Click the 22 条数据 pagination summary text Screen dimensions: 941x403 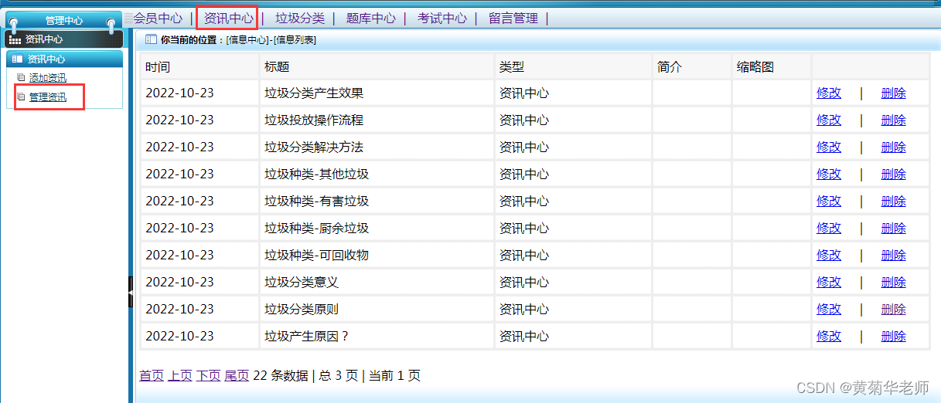coord(281,376)
